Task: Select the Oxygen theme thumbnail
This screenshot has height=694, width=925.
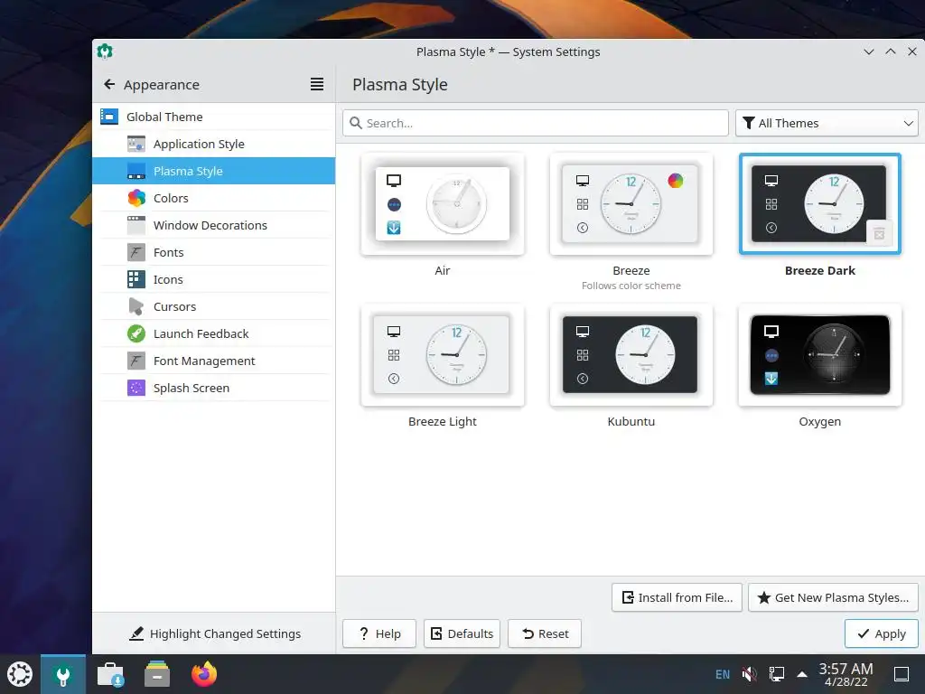Action: (x=820, y=354)
